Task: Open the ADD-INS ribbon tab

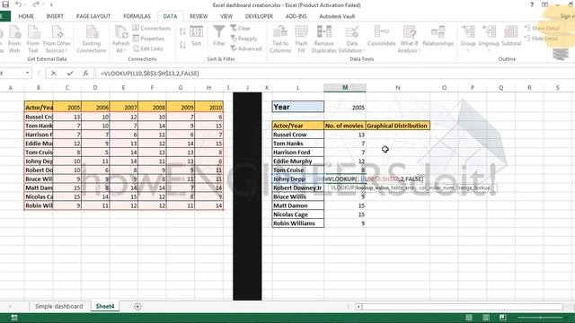Action: point(296,16)
